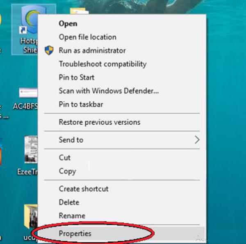Click the shield icon beside Run as administrator
246x244 pixels.
[x=49, y=50]
